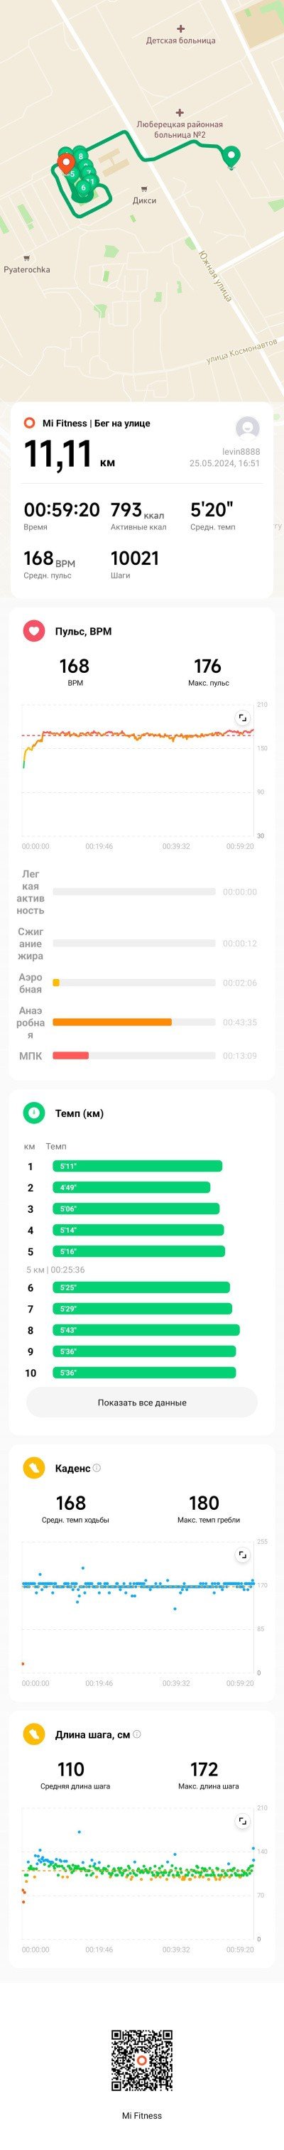The height and width of the screenshot is (2150, 284).
Task: Tap the green pace clock icon
Action: [33, 1113]
